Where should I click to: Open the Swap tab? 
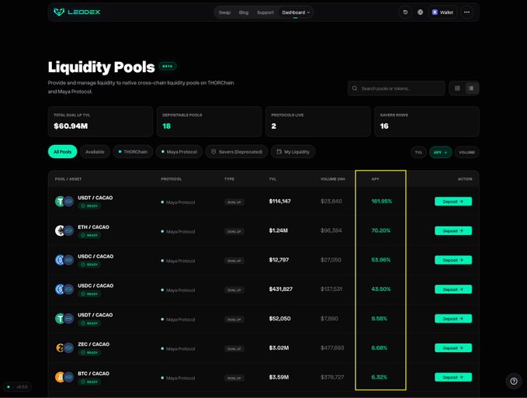[224, 12]
